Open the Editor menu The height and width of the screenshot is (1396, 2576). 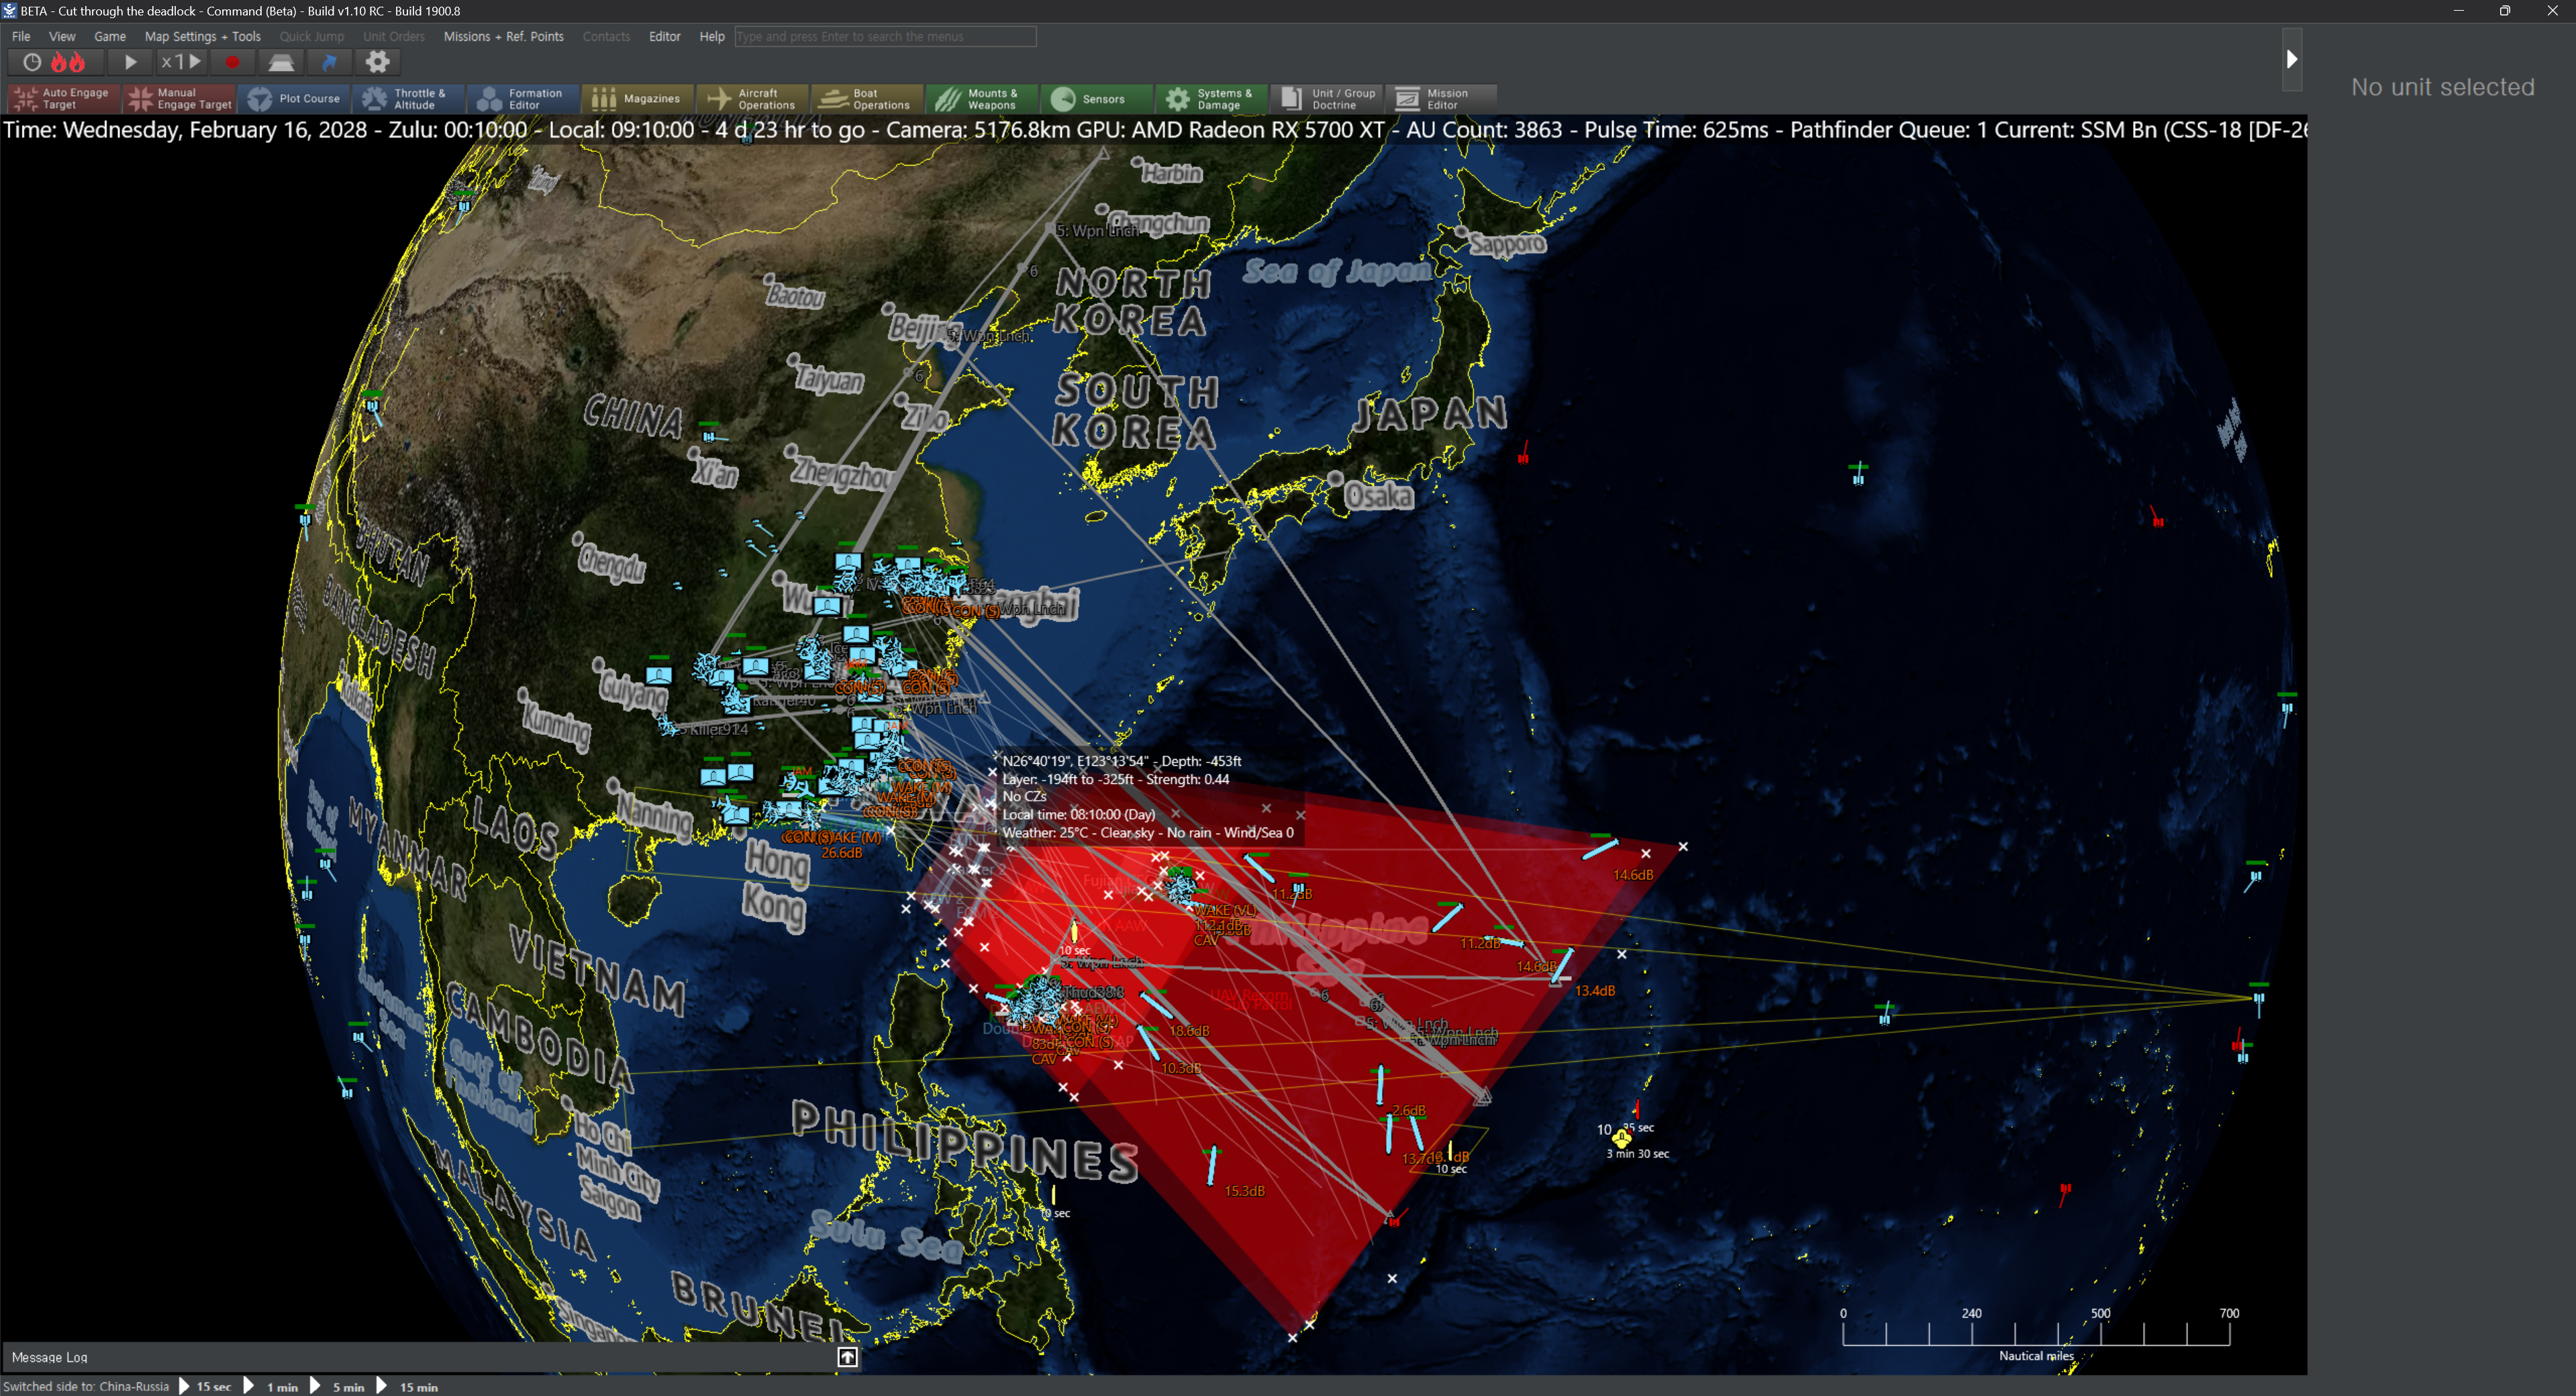(x=665, y=36)
